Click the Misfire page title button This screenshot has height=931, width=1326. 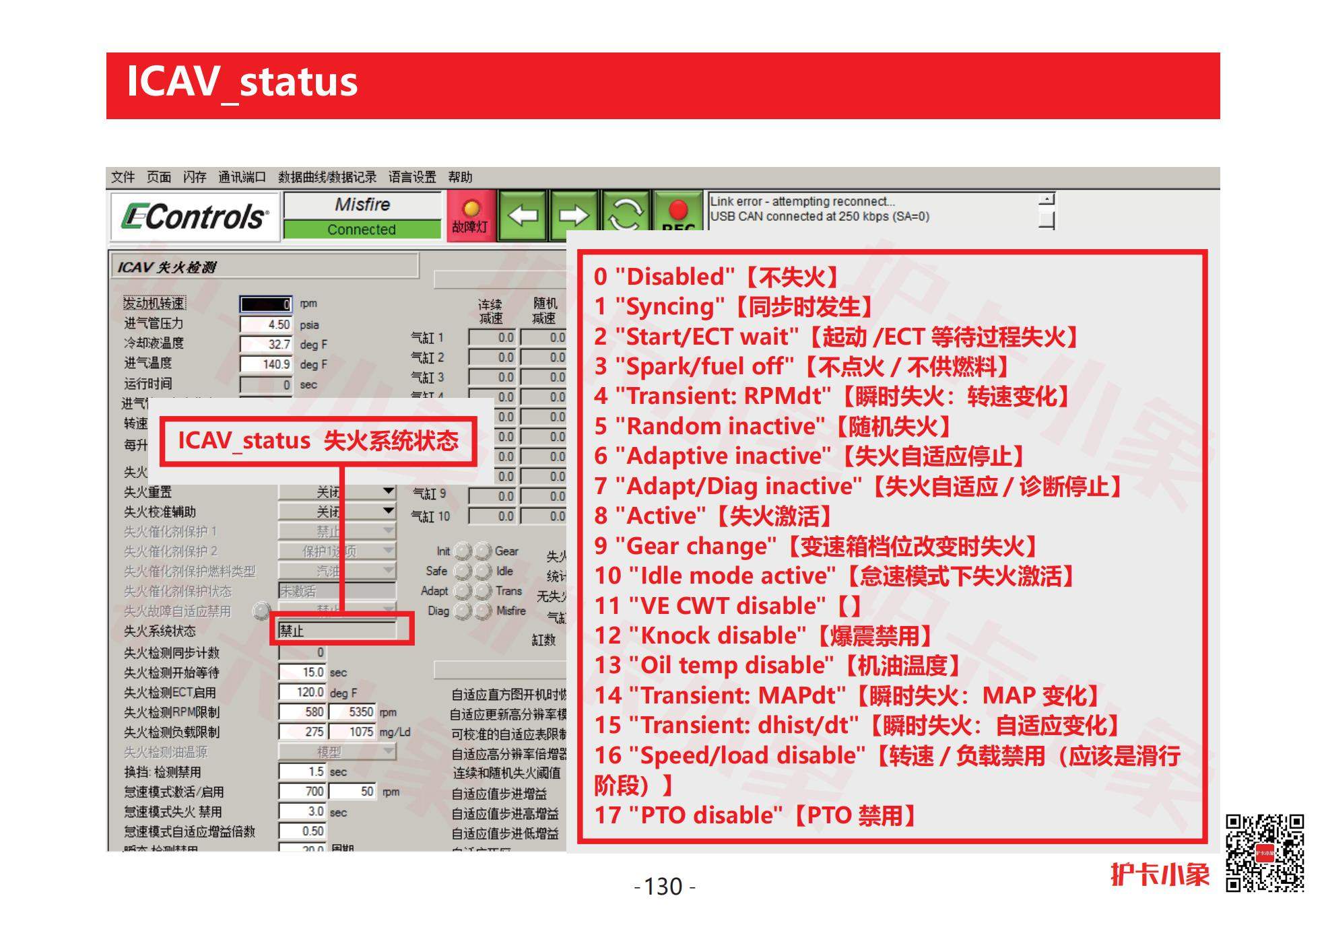point(362,205)
